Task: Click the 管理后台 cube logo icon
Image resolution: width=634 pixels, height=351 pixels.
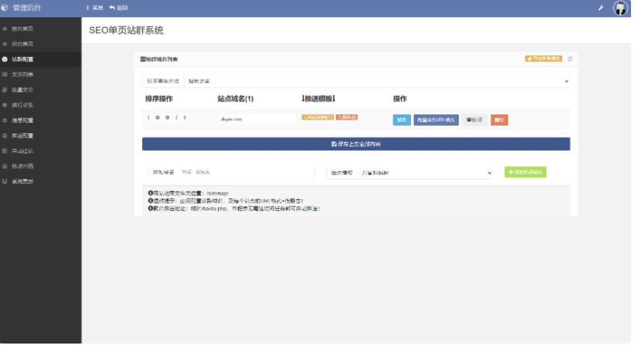Action: tap(4, 7)
